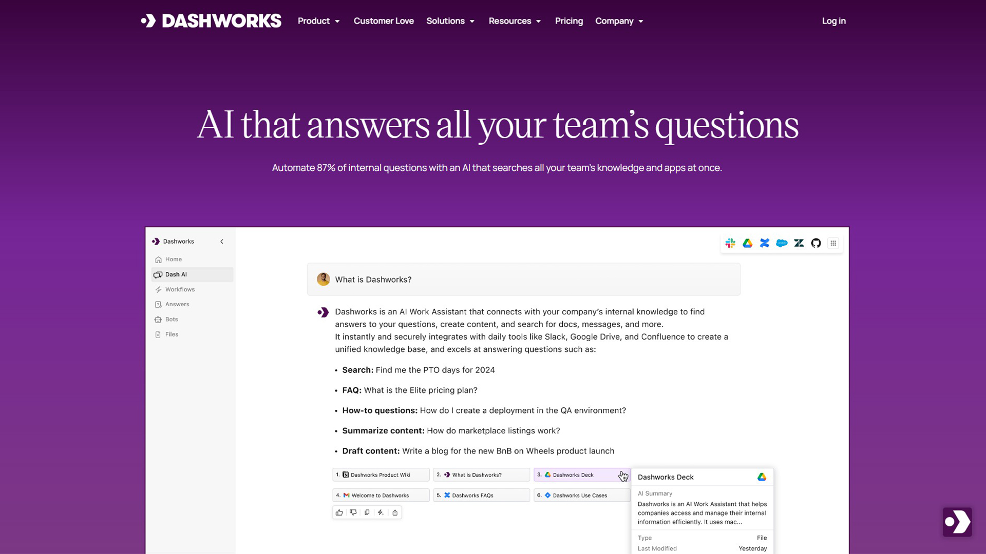Click the Salesforce cloud icon
Image resolution: width=986 pixels, height=554 pixels.
click(x=782, y=243)
